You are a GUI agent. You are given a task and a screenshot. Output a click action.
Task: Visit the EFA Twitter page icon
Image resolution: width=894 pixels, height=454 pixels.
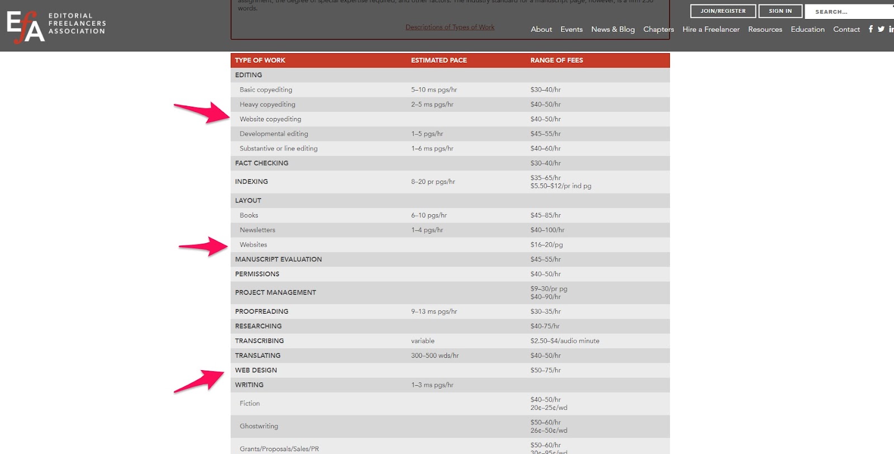click(881, 29)
